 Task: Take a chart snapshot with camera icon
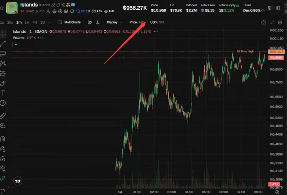pos(263,22)
